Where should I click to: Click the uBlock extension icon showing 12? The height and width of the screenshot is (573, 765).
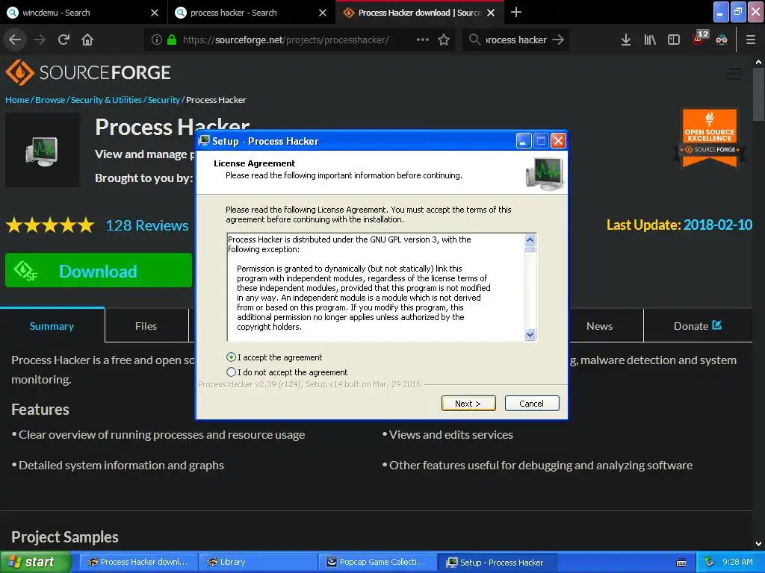coord(701,37)
